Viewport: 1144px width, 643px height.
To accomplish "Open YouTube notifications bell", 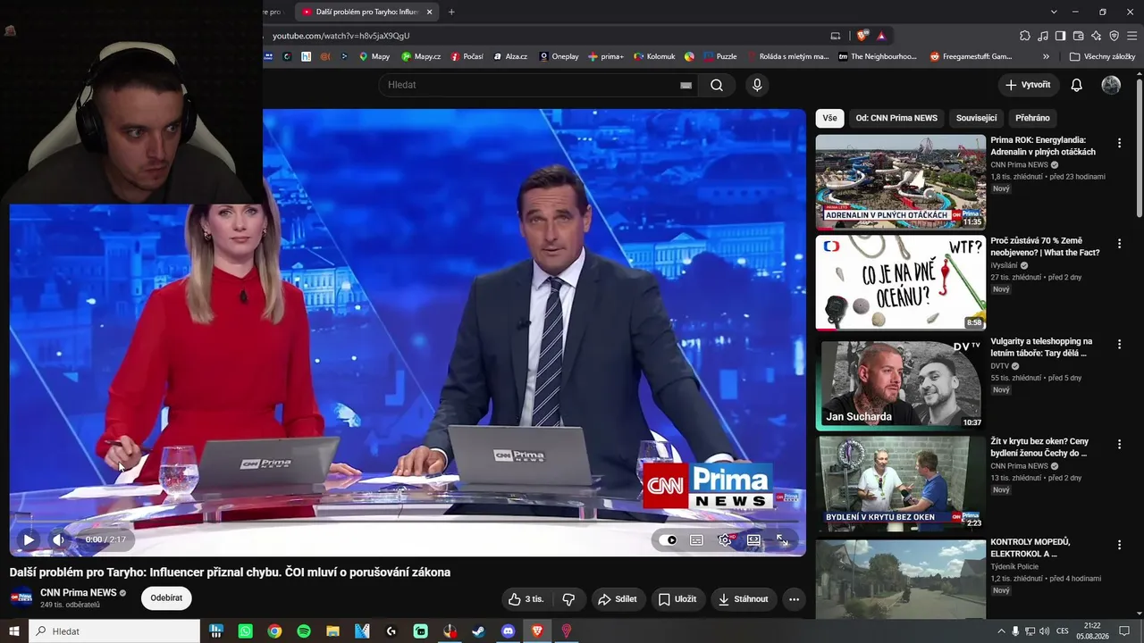I will (x=1077, y=85).
